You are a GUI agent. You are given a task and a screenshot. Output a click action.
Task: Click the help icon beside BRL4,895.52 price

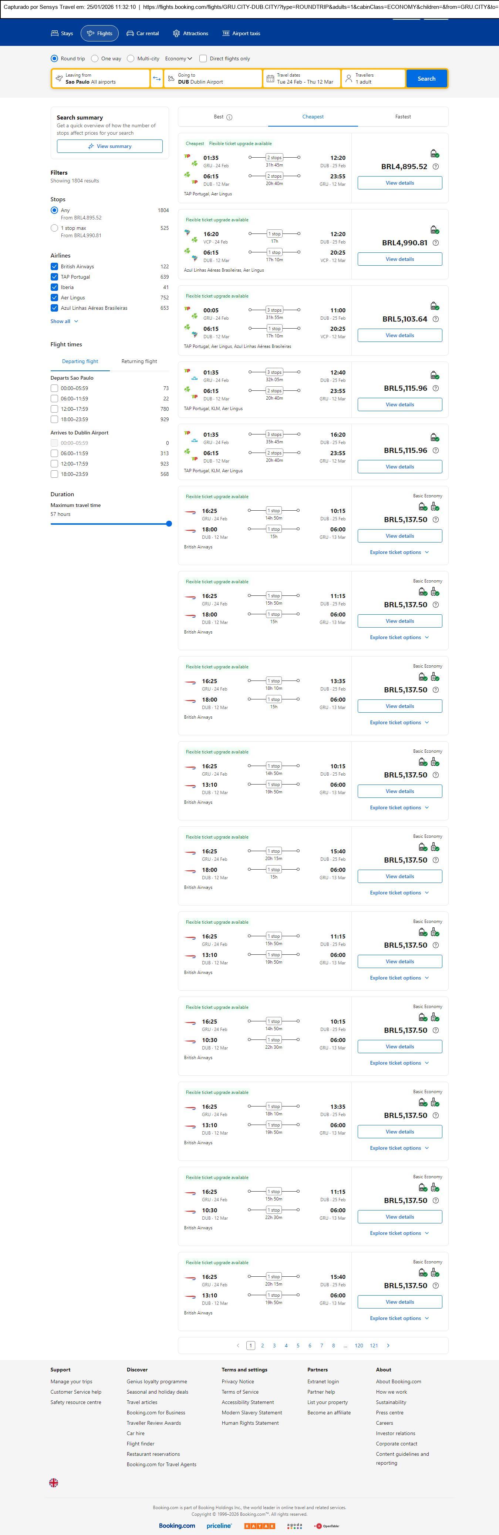point(435,167)
